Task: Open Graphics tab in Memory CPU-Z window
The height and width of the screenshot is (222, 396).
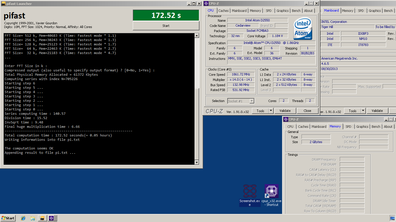Action: 362,127
